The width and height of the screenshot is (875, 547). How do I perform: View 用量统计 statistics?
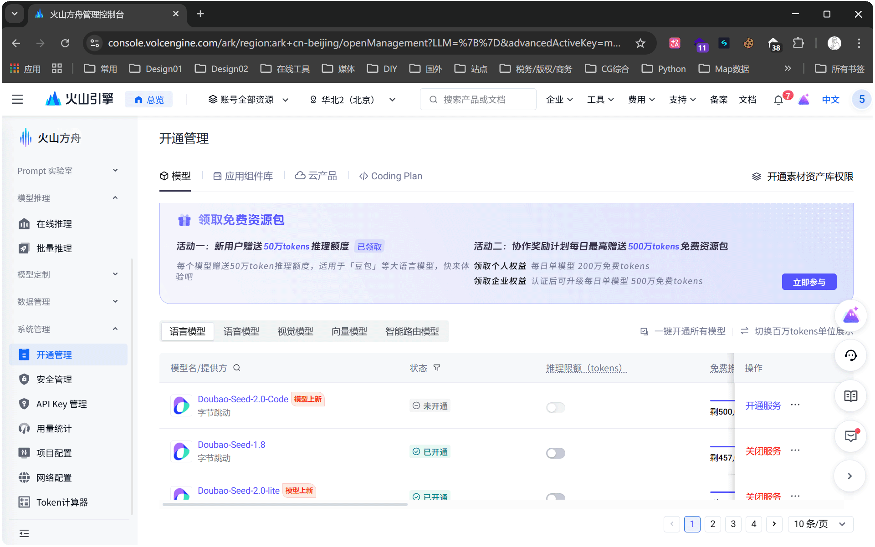click(53, 428)
